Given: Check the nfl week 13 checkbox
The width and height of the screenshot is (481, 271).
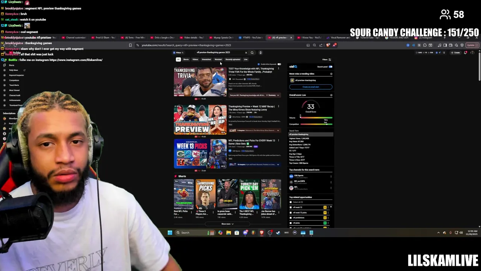Looking at the screenshot, I should coord(290,207).
